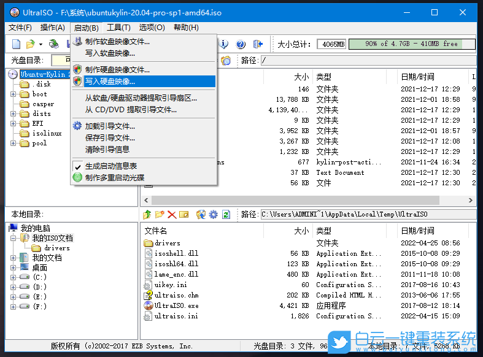This screenshot has width=483, height=357.
Task: Click the folder properties icon beside 路径
Action: pos(226,60)
